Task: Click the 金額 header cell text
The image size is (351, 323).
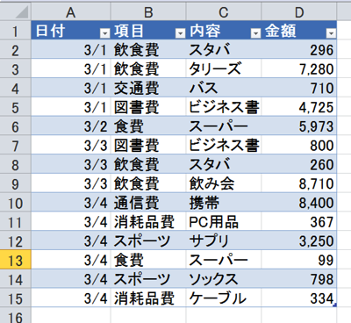Action: (281, 31)
